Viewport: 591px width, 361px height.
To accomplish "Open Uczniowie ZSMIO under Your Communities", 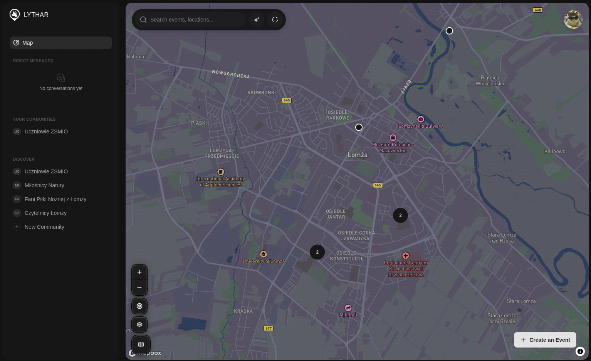I will (46, 131).
